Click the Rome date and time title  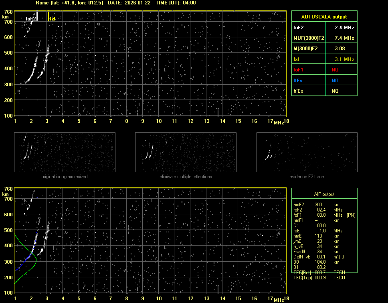pyautogui.click(x=115, y=3)
